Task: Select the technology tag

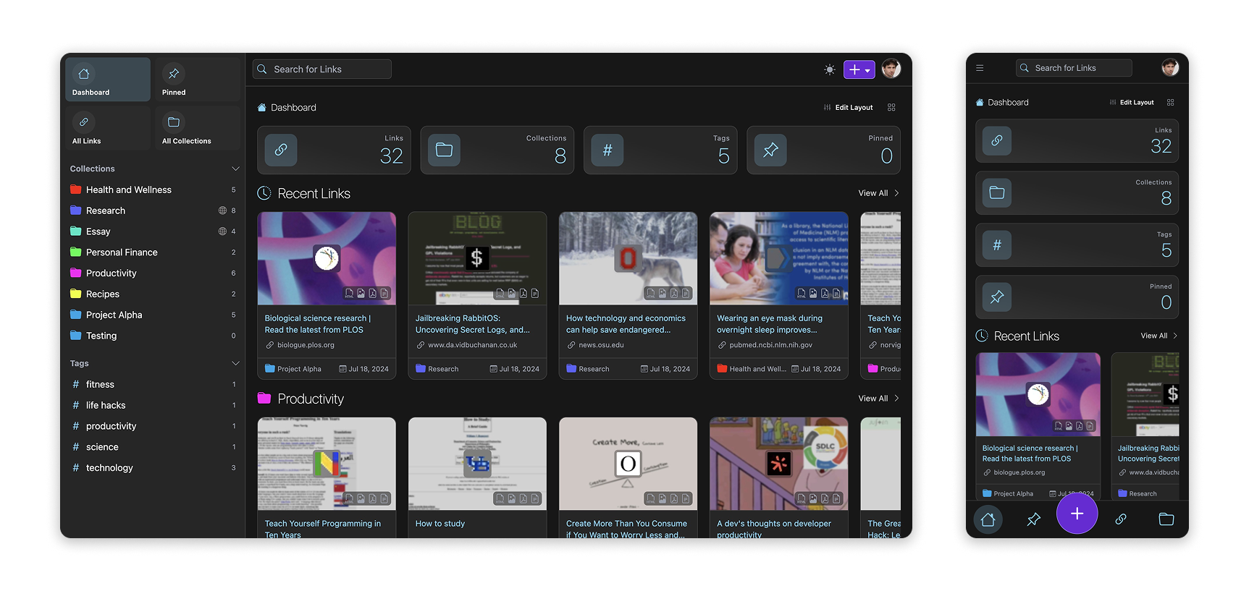Action: [109, 468]
